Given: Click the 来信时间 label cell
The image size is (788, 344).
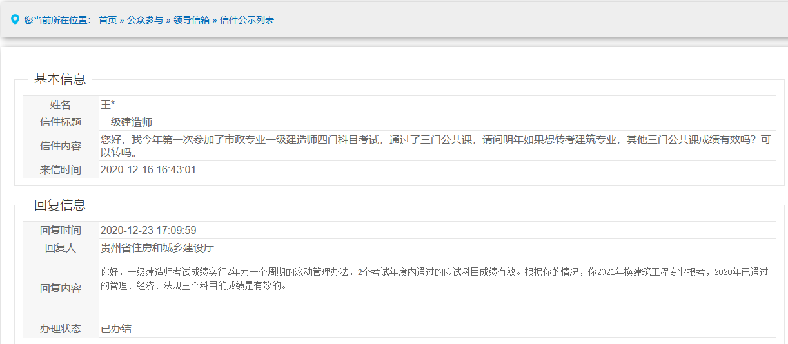Looking at the screenshot, I should coord(61,170).
